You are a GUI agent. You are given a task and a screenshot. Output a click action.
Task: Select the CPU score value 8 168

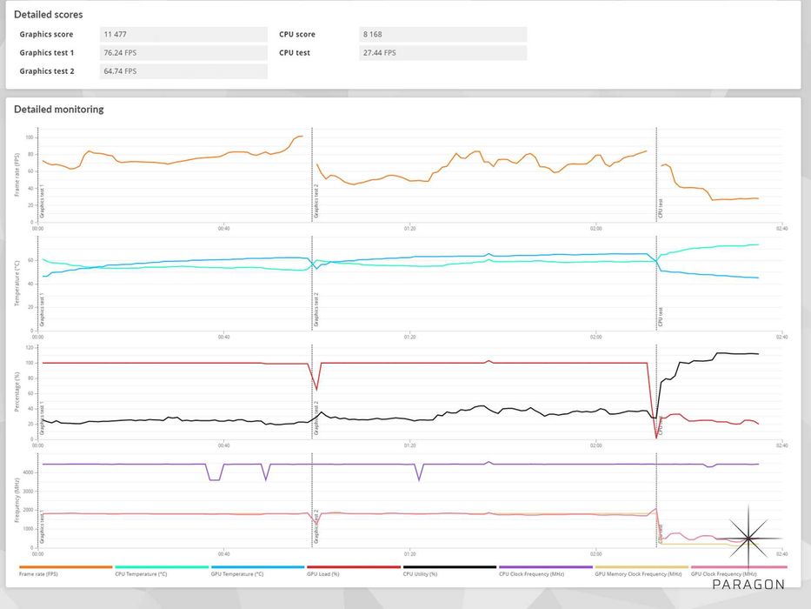[x=442, y=34]
